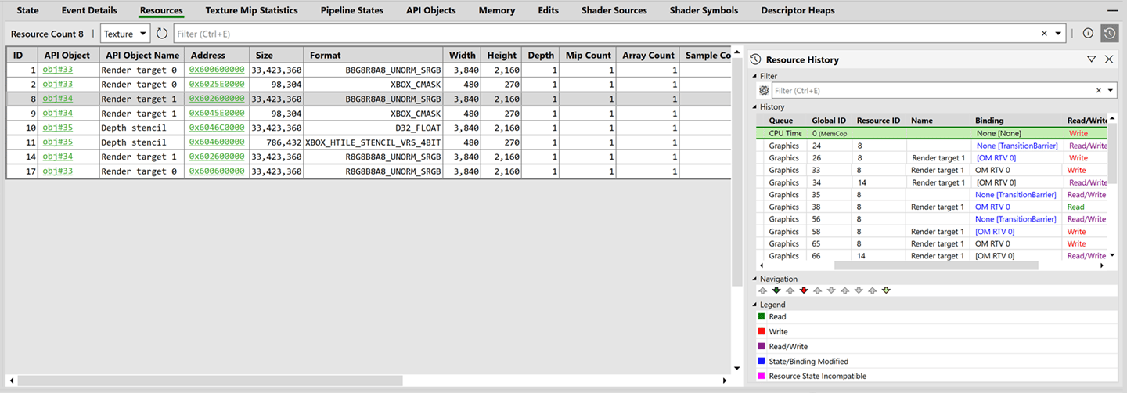The image size is (1127, 393).
Task: Select history row with Global ID 38
Action: point(932,207)
